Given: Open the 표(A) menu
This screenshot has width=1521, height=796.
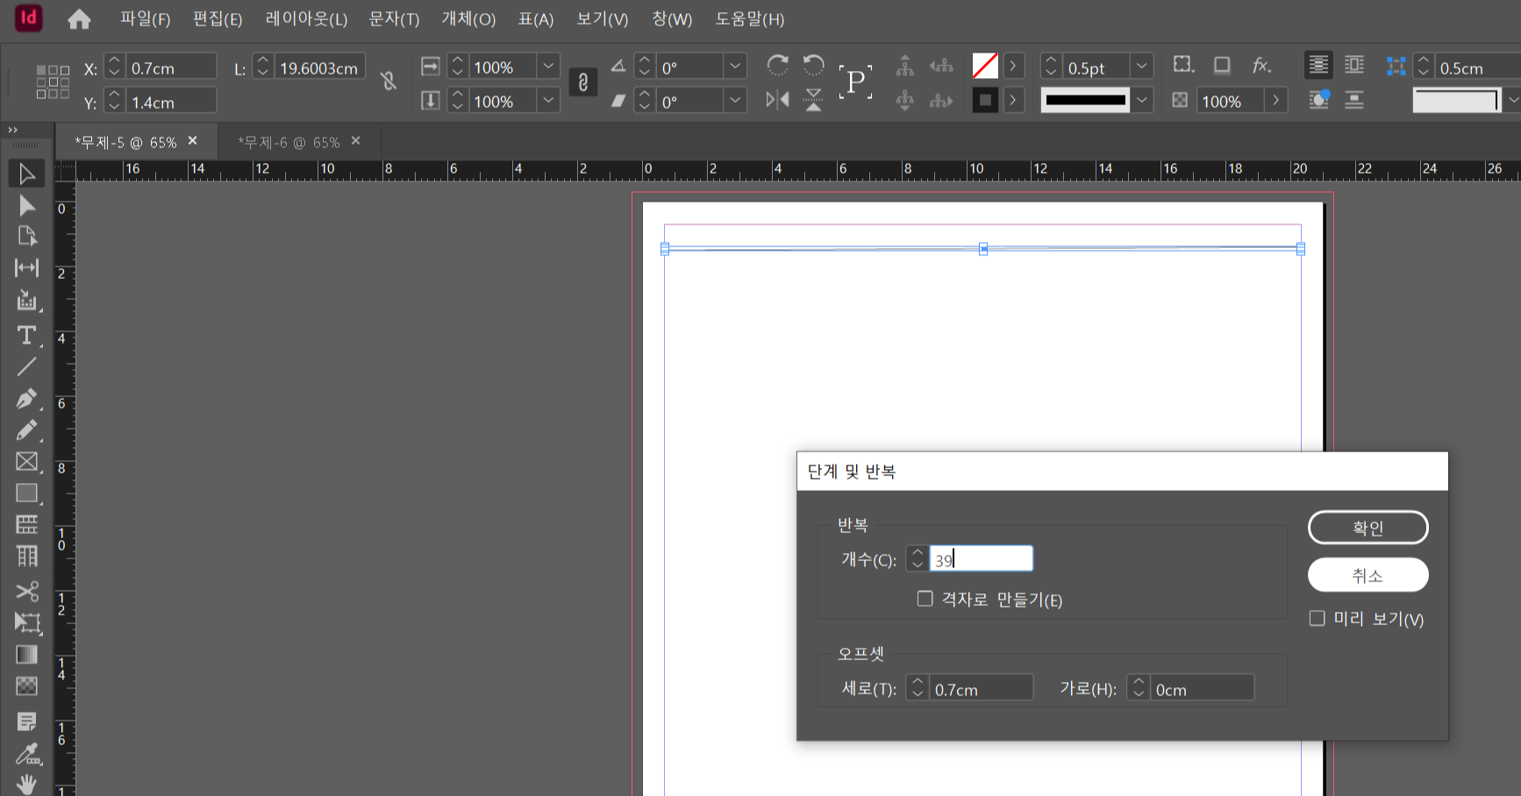Looking at the screenshot, I should point(536,19).
